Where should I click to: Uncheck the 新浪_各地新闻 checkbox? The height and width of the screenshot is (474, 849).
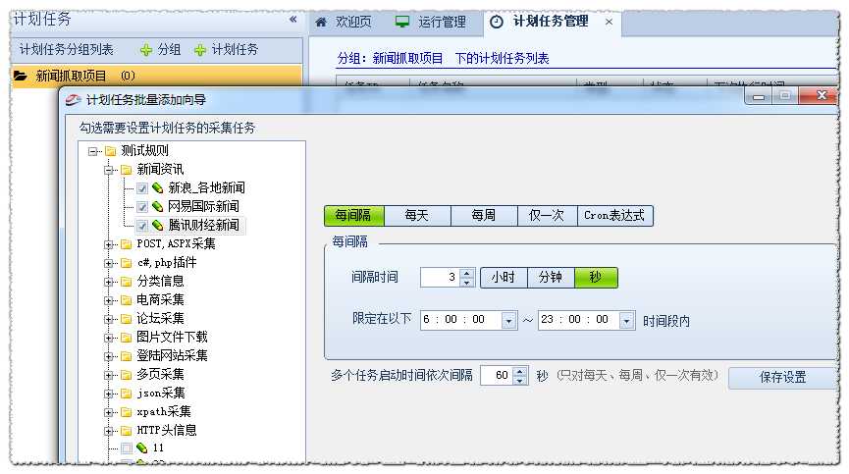point(142,188)
